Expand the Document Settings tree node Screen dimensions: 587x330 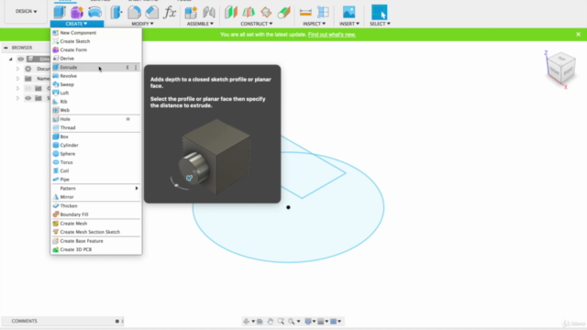tap(17, 69)
